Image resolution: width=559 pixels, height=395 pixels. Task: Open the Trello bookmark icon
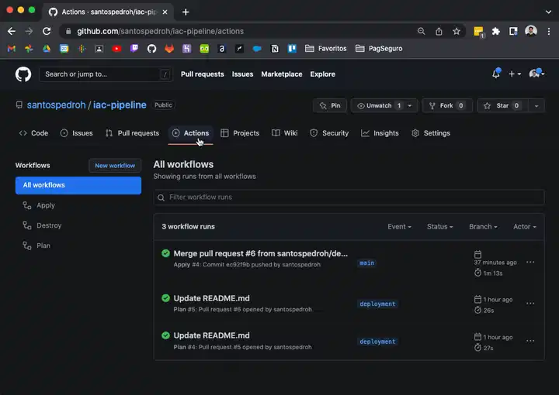[x=292, y=49]
